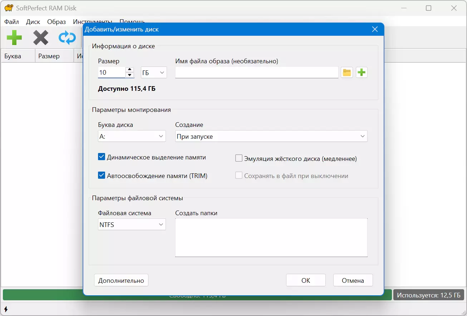467x316 pixels.
Task: Open the Файловая система NTFS dropdown
Action: 132,224
